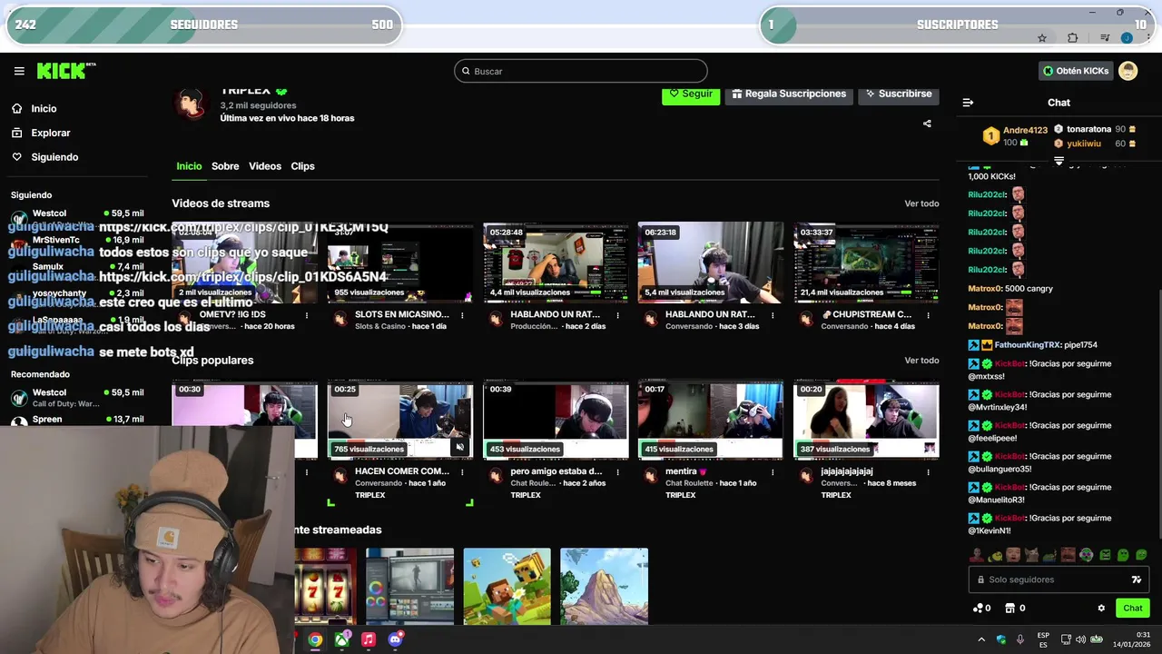Open Explorar in the sidebar

tap(50, 133)
